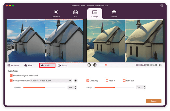
Task: Disable the Loop play checkbox
Action: pos(88,81)
